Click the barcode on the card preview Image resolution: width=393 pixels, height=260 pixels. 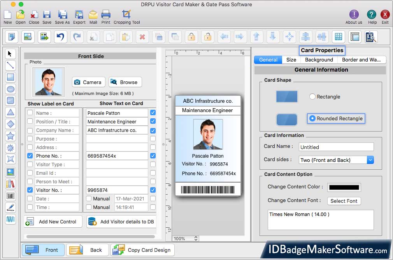tap(208, 190)
